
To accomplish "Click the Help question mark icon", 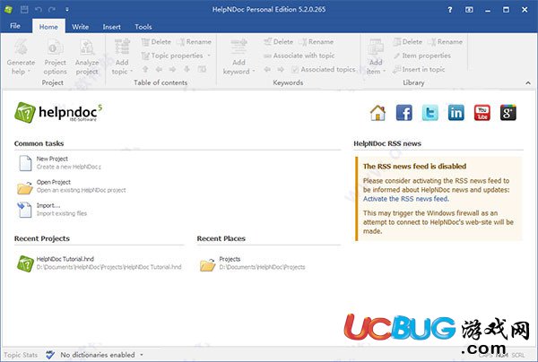I will pyautogui.click(x=450, y=10).
